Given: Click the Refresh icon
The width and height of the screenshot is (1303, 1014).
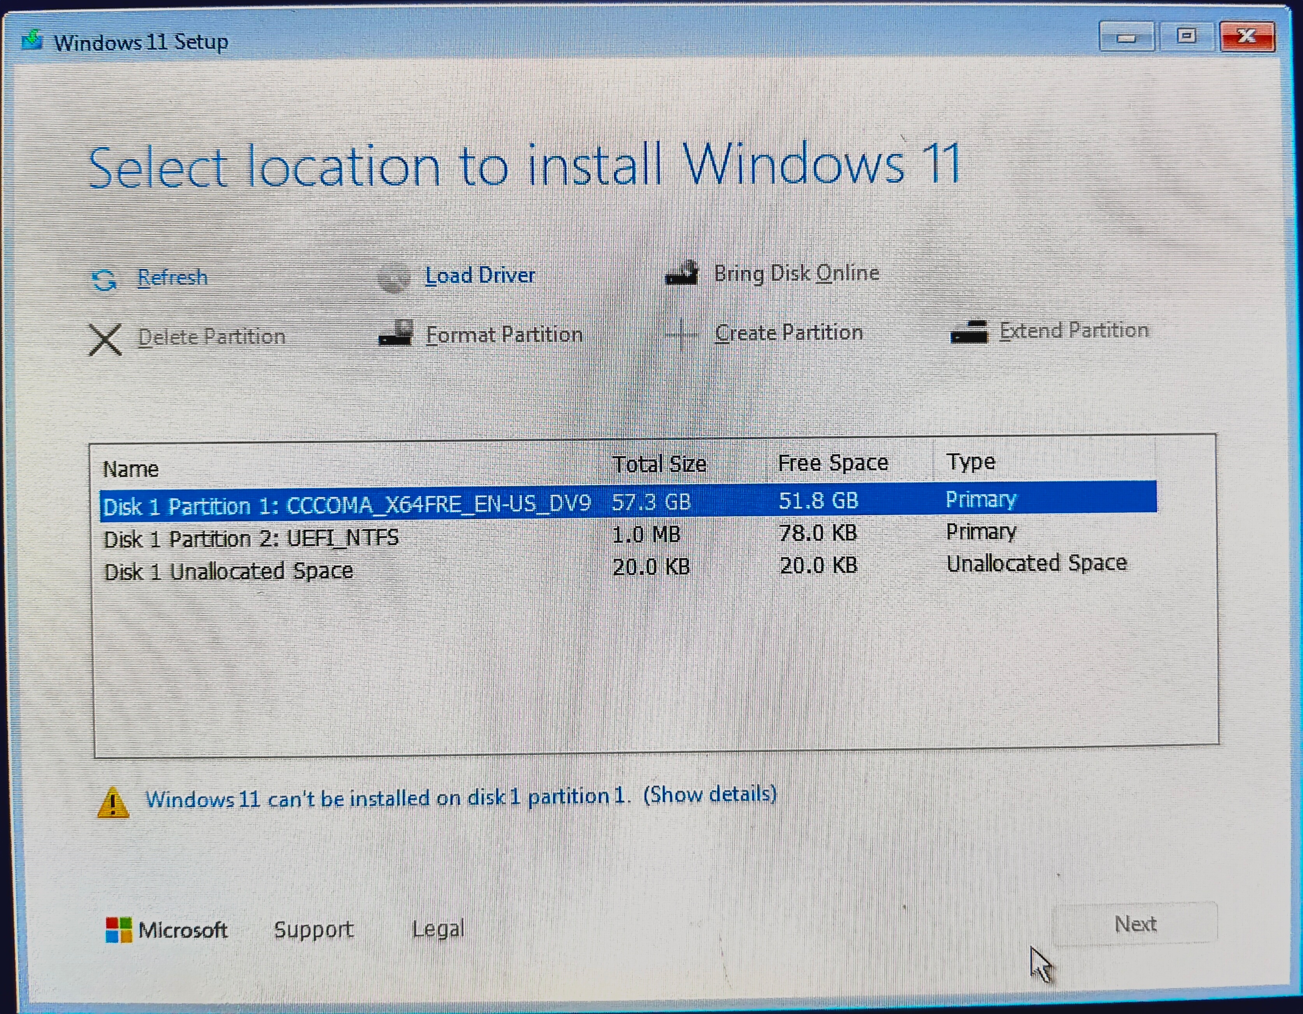Looking at the screenshot, I should click(x=104, y=278).
